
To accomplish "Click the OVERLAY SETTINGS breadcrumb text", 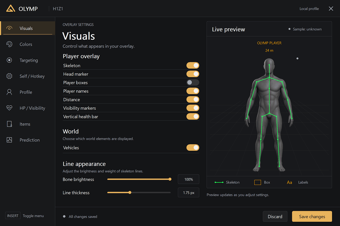I will [x=78, y=24].
